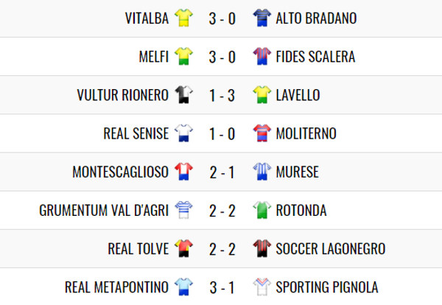Click Vitalba's yellow jersey icon
The width and height of the screenshot is (442, 305).
(x=183, y=18)
